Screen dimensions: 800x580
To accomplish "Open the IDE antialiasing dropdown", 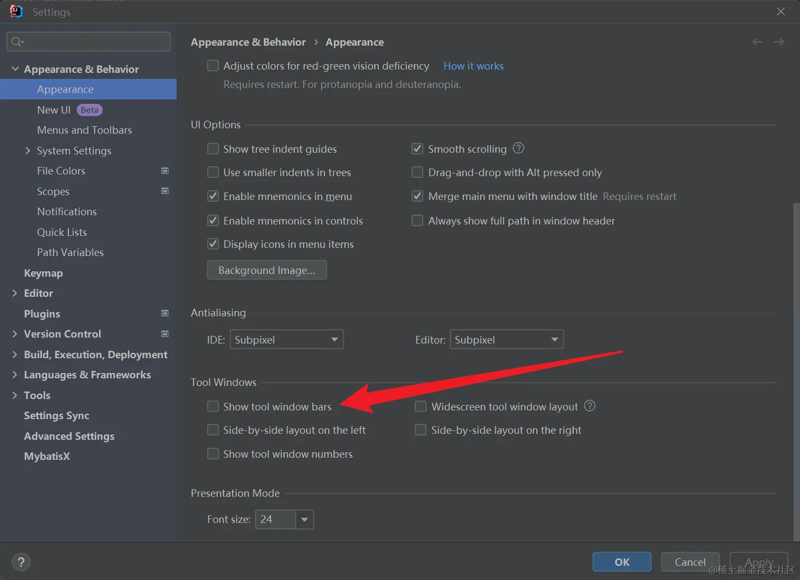I will (x=286, y=340).
